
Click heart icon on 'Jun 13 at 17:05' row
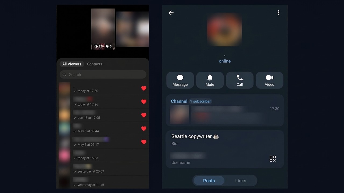[x=144, y=115]
